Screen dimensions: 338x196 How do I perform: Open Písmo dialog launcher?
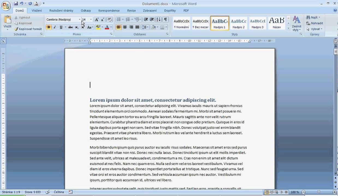111,34
